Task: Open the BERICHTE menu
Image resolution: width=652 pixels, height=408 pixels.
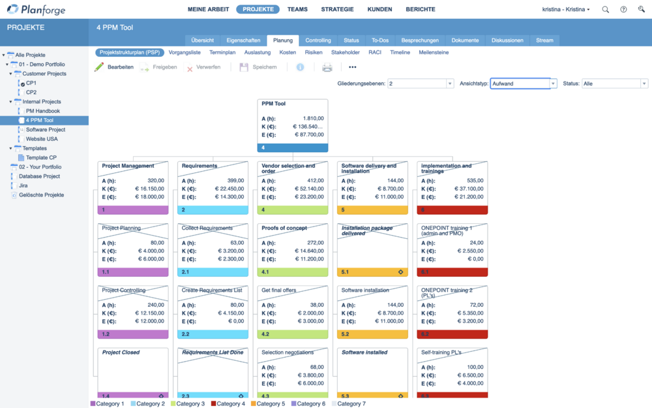Action: pos(421,10)
